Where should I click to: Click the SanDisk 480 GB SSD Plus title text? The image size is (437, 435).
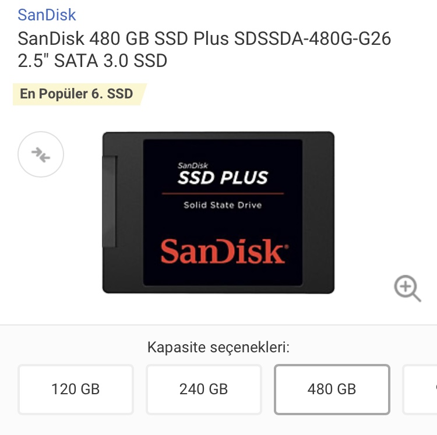tap(123, 38)
